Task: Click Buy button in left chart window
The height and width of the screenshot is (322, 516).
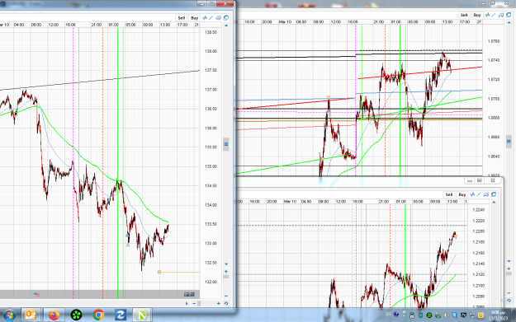Action: pos(194,18)
